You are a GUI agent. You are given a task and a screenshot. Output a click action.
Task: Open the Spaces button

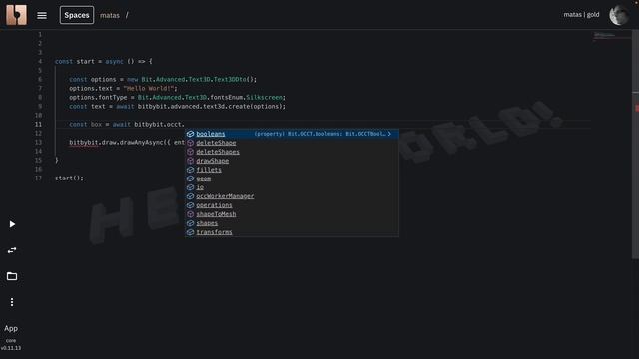coord(77,15)
